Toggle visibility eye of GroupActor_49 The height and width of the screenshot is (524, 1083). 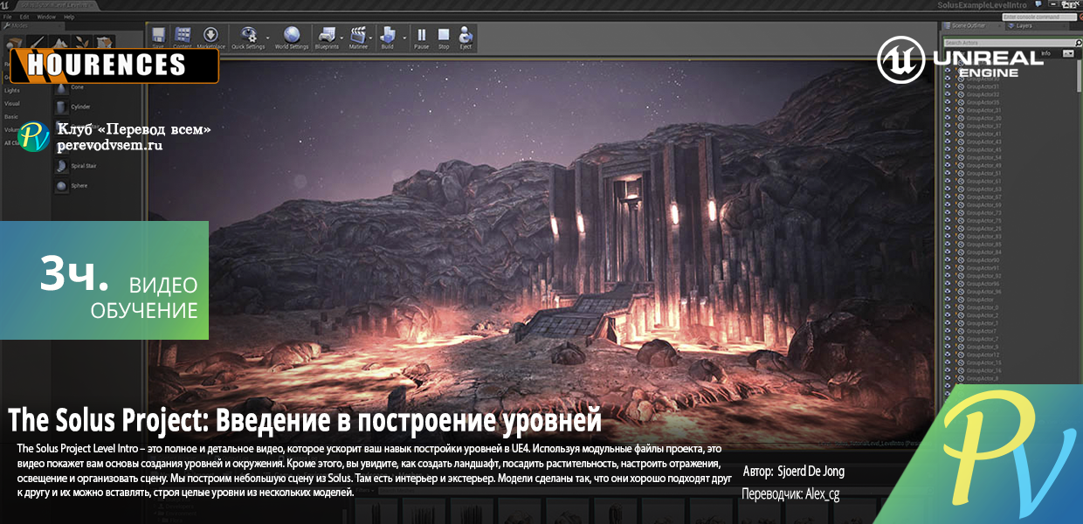pos(947,165)
